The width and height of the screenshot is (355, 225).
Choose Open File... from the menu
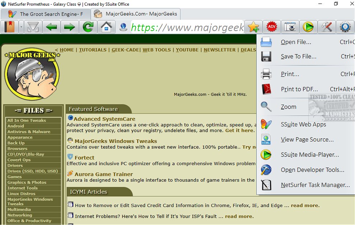coord(306,42)
